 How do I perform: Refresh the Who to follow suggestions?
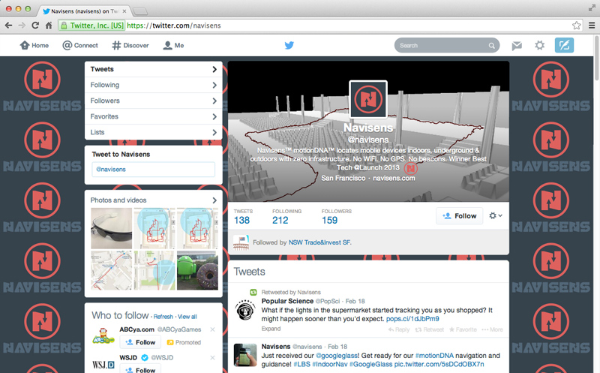pyautogui.click(x=163, y=317)
